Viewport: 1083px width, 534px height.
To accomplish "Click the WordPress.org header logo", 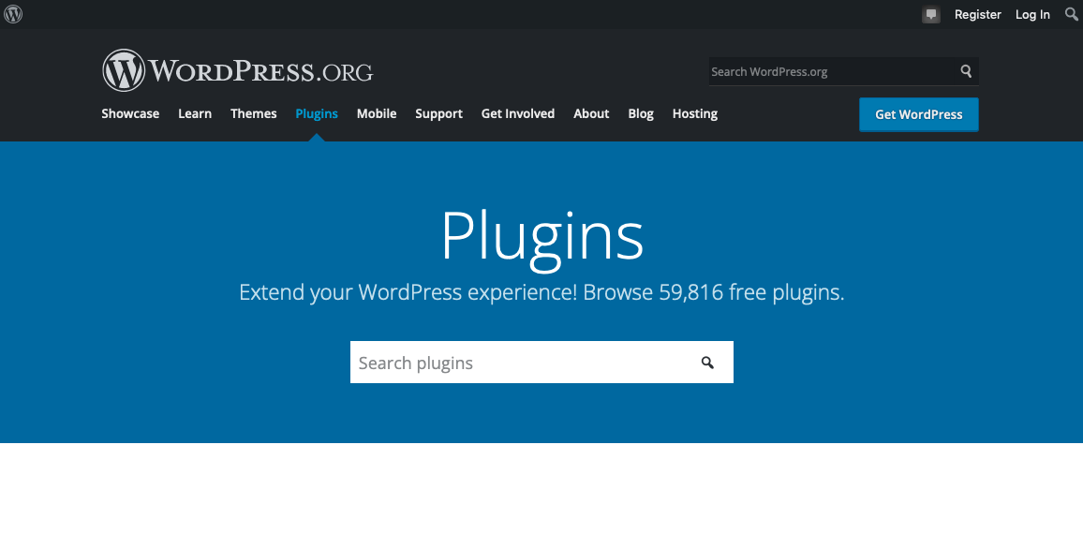I will coord(238,70).
